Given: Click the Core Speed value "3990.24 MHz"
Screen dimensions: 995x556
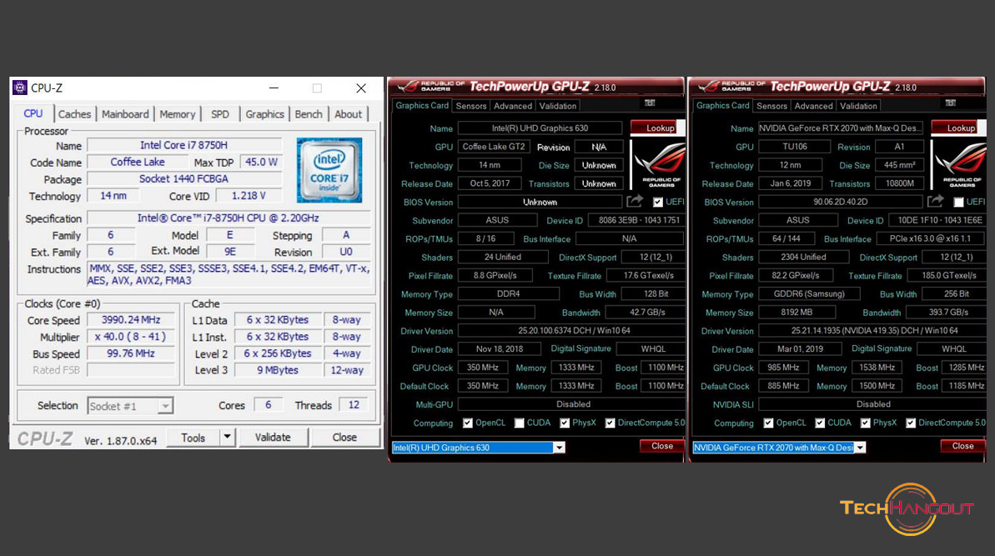Looking at the screenshot, I should [x=131, y=320].
